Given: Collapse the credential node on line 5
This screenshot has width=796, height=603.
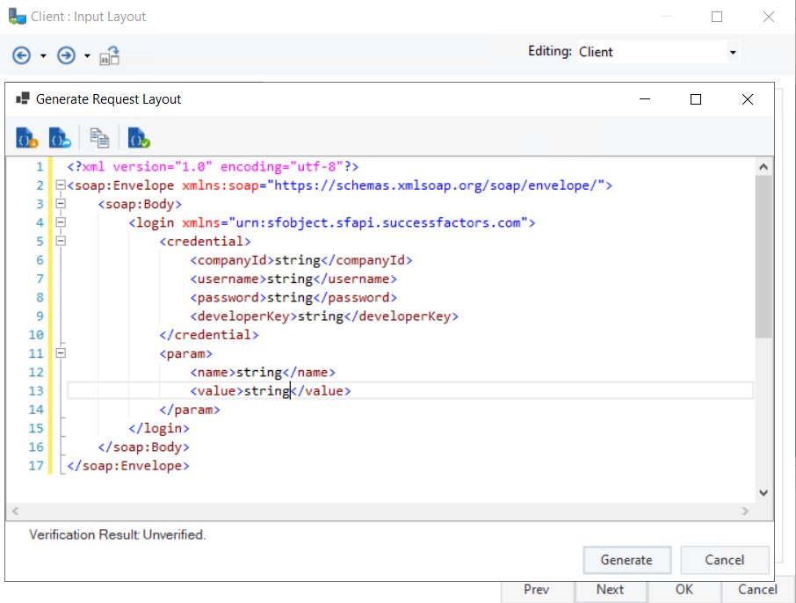Looking at the screenshot, I should pyautogui.click(x=60, y=241).
